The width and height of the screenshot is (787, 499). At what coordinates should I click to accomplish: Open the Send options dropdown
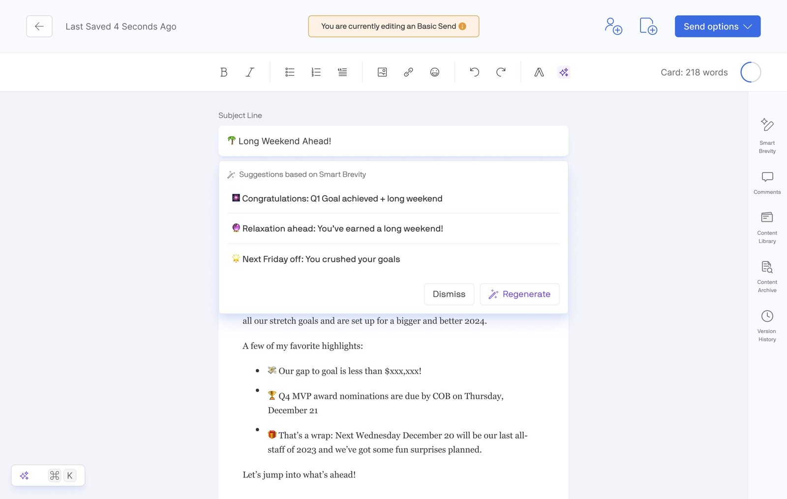coord(718,27)
